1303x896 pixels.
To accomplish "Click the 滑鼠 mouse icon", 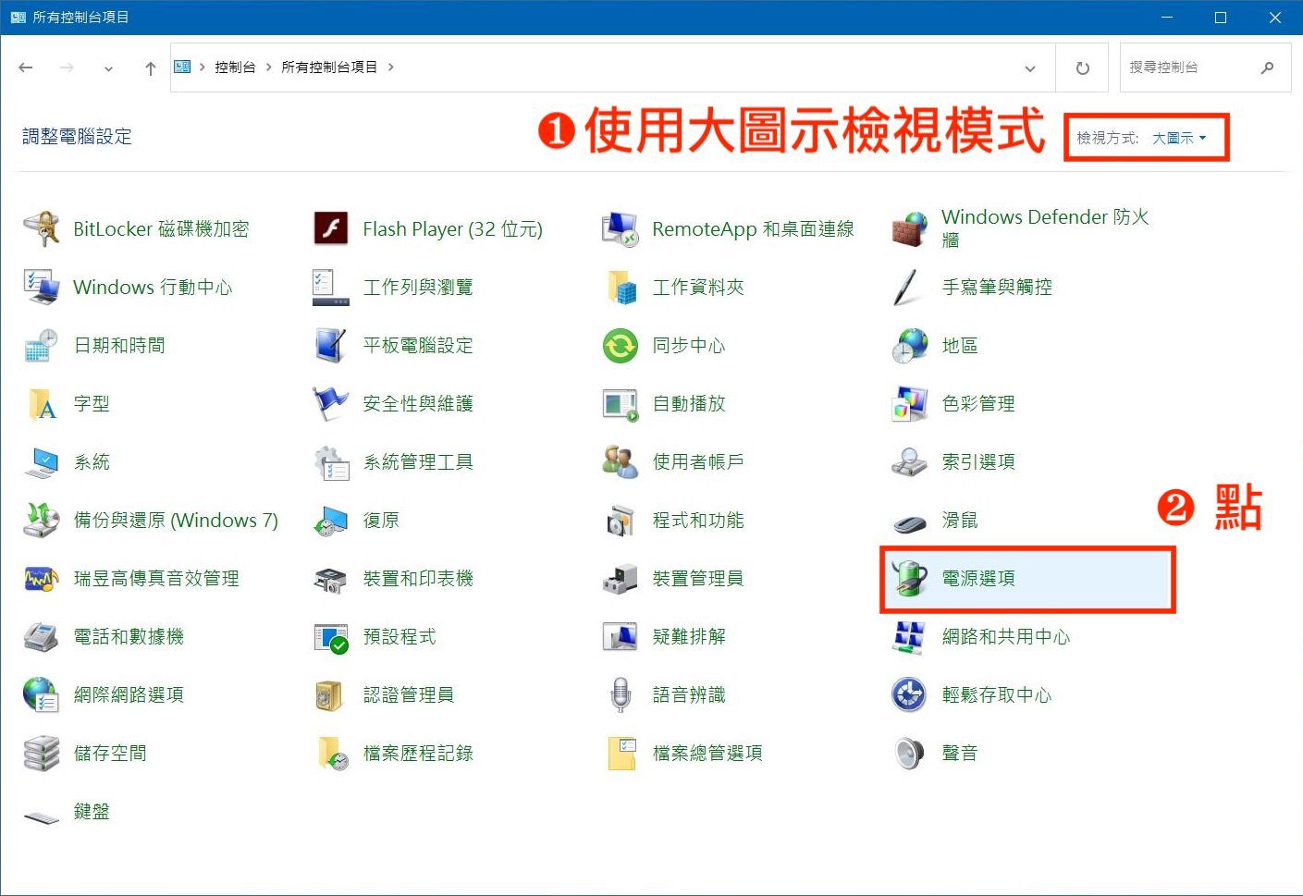I will click(909, 522).
